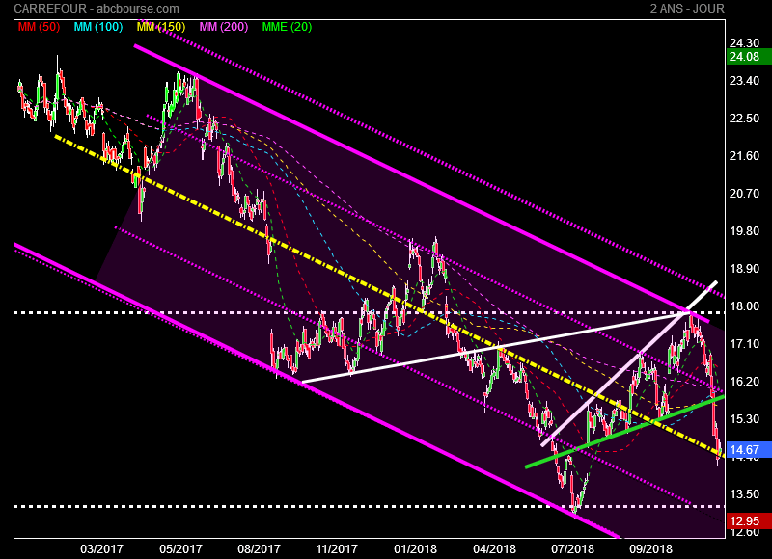This screenshot has width=772, height=559.
Task: Click the blue 14.67 current price tag
Action: [749, 450]
